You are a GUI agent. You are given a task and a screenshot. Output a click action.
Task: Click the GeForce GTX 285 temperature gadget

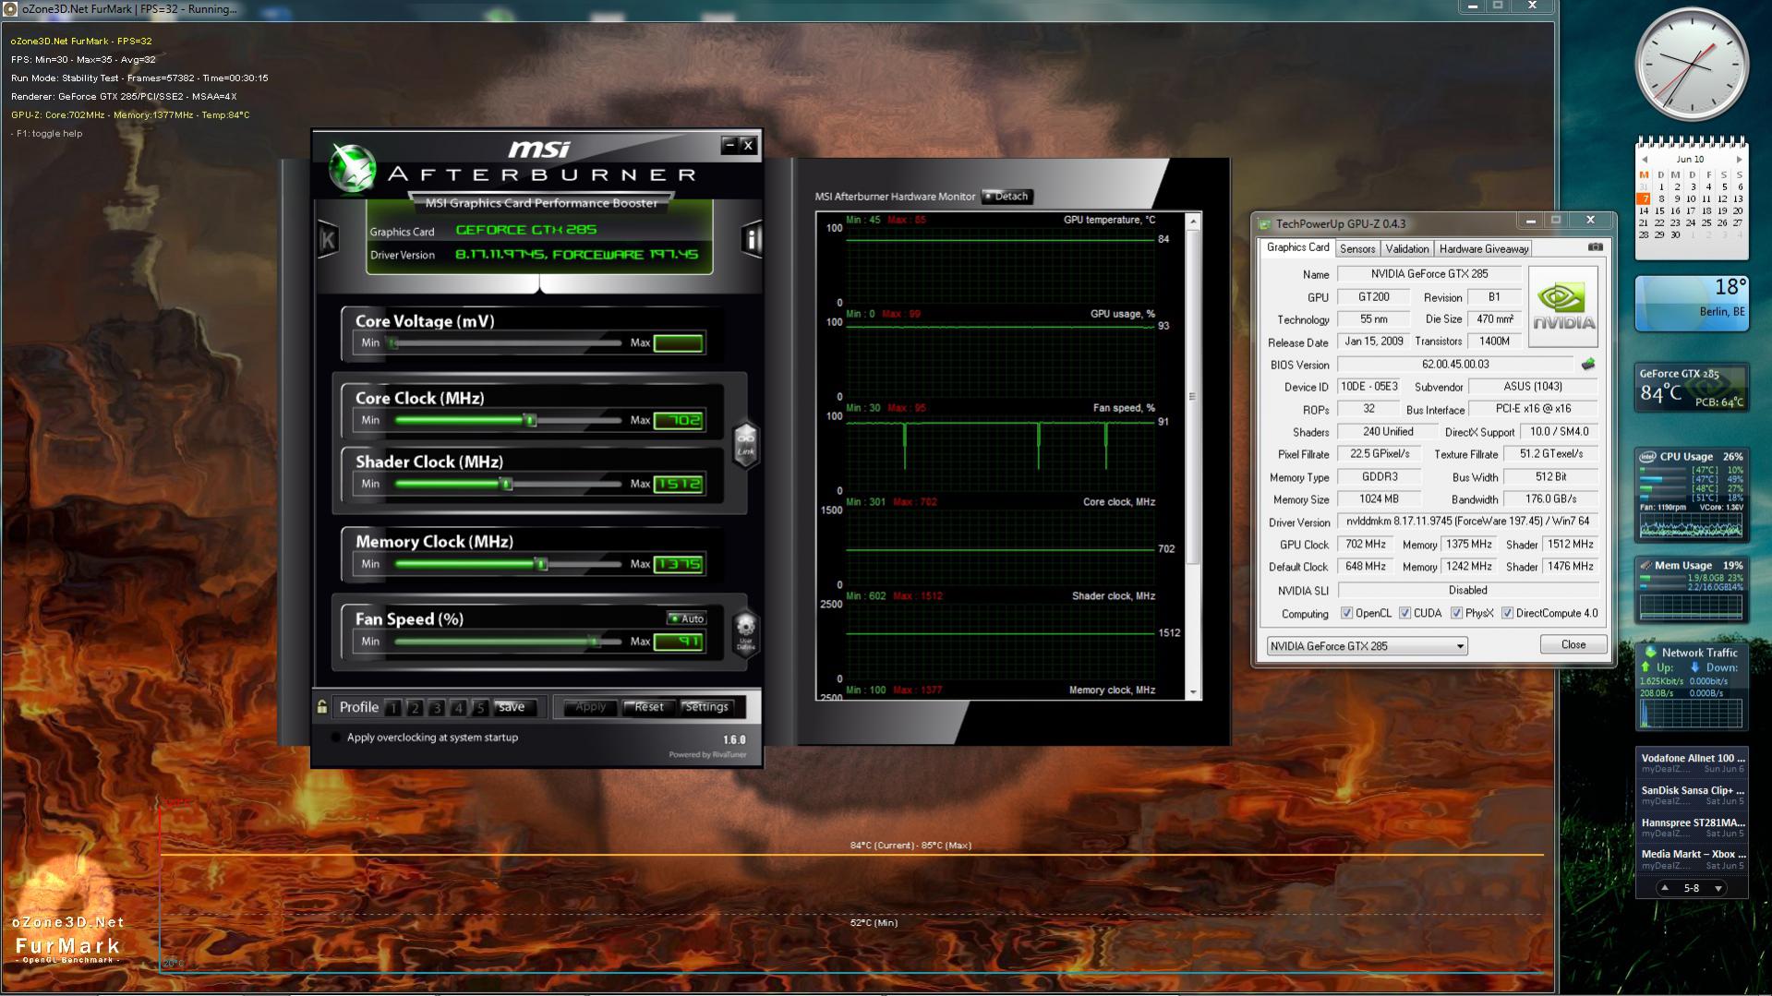tap(1692, 387)
